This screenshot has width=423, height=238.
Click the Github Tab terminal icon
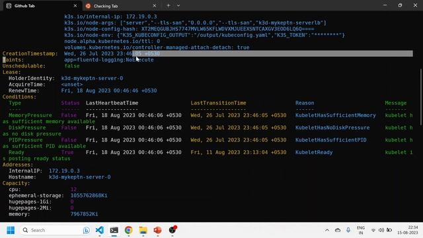tap(9, 6)
